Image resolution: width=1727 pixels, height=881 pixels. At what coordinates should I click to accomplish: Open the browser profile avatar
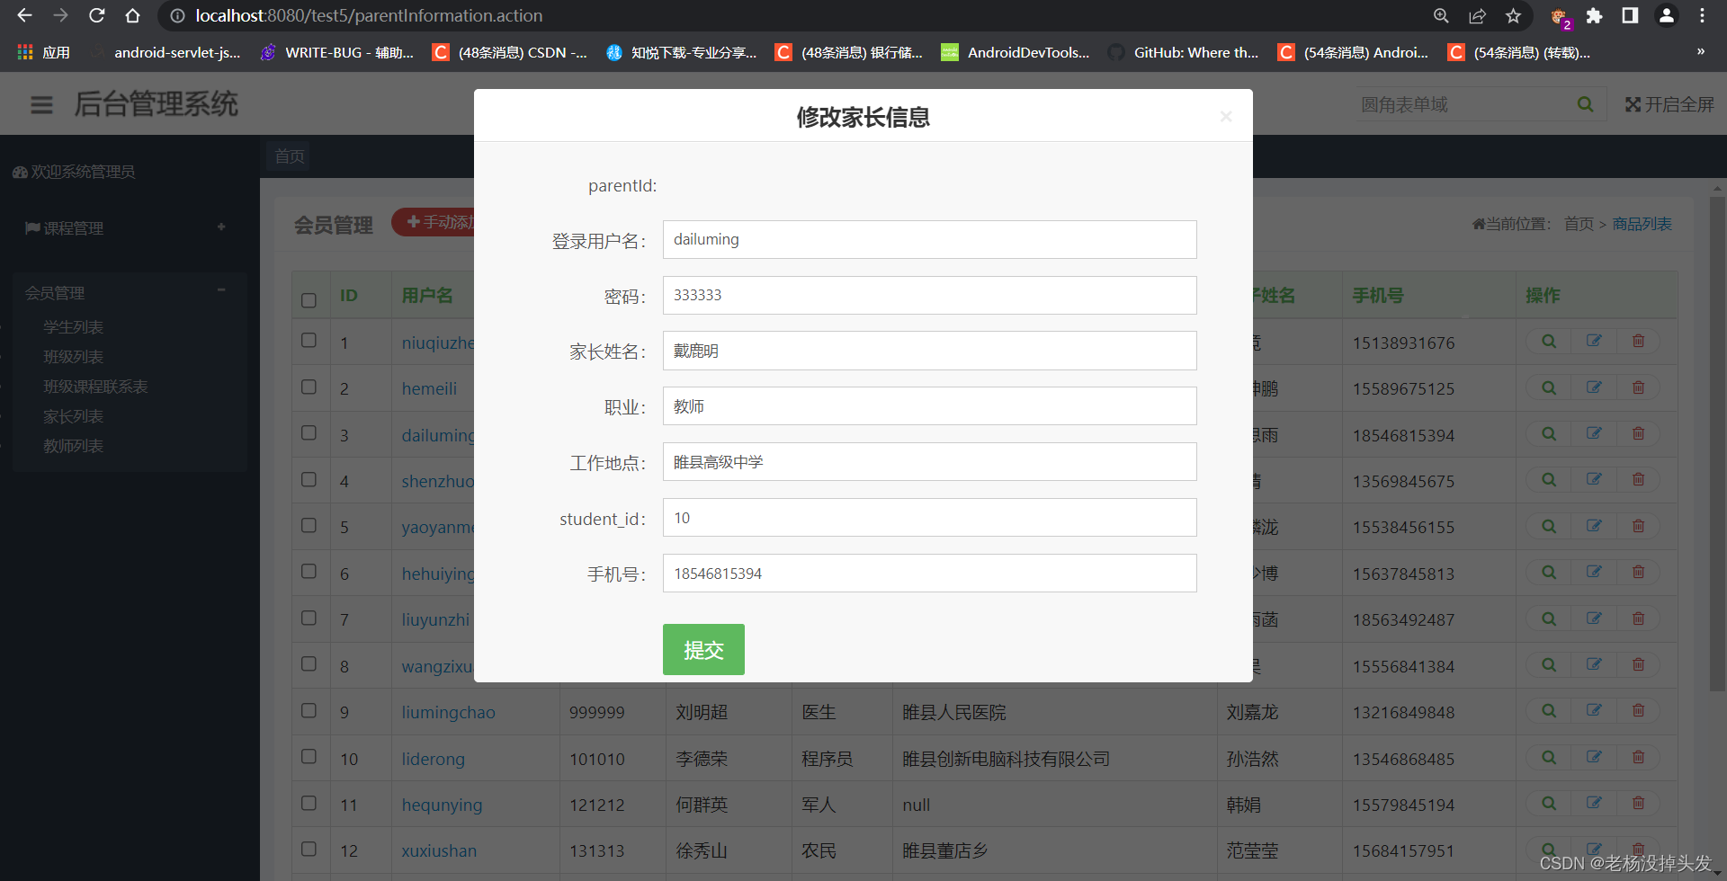click(x=1666, y=15)
